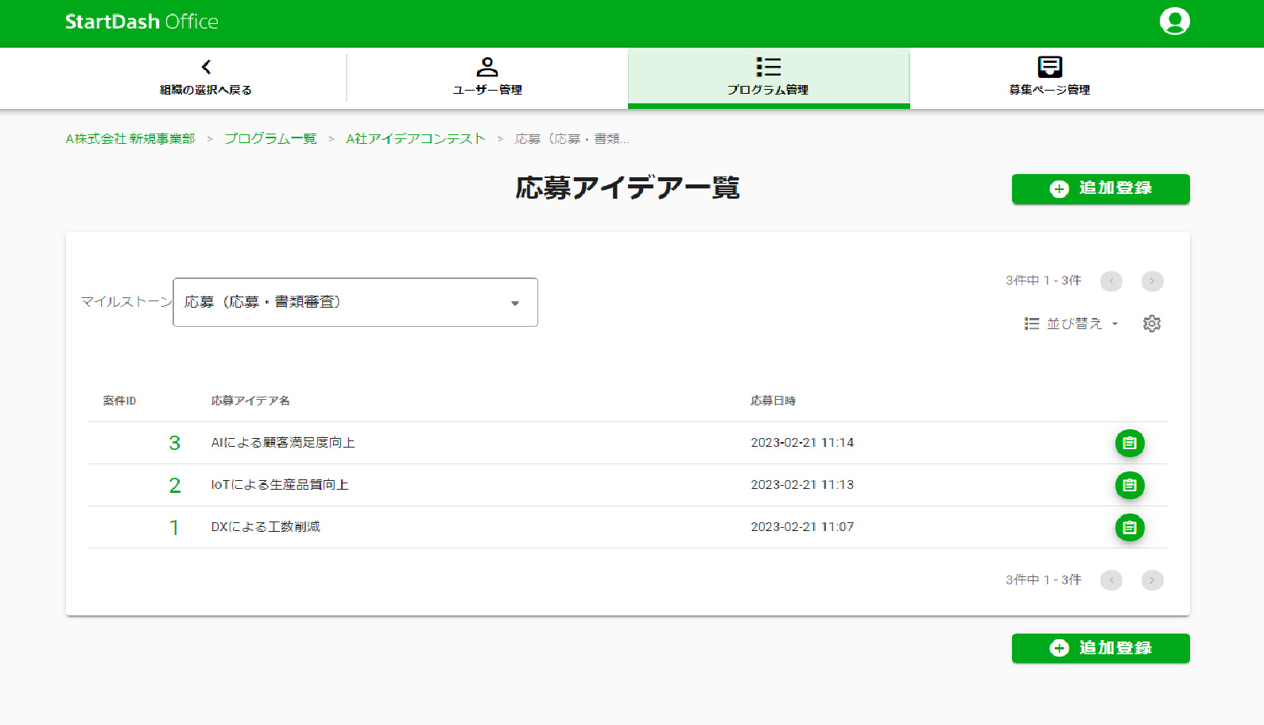1264x725 pixels.
Task: Expand the 並び替え sort menu
Action: click(1072, 324)
